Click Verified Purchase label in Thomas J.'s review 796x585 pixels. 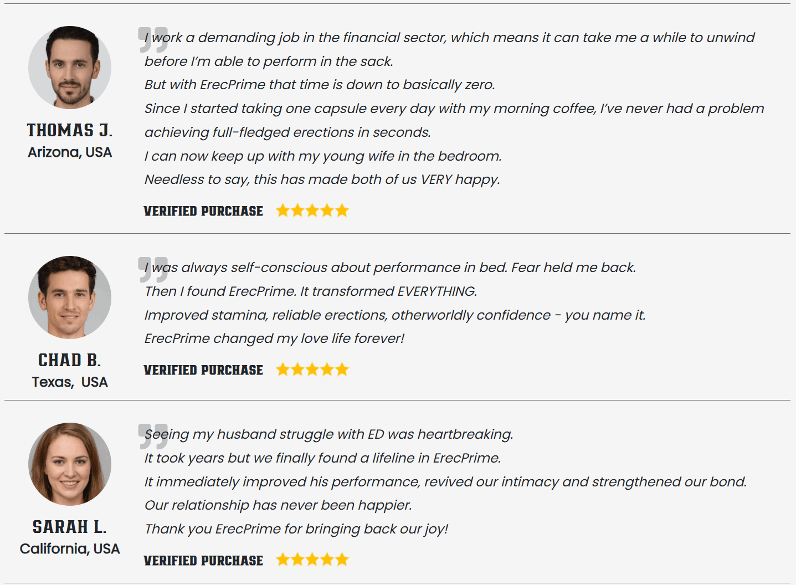click(x=203, y=211)
